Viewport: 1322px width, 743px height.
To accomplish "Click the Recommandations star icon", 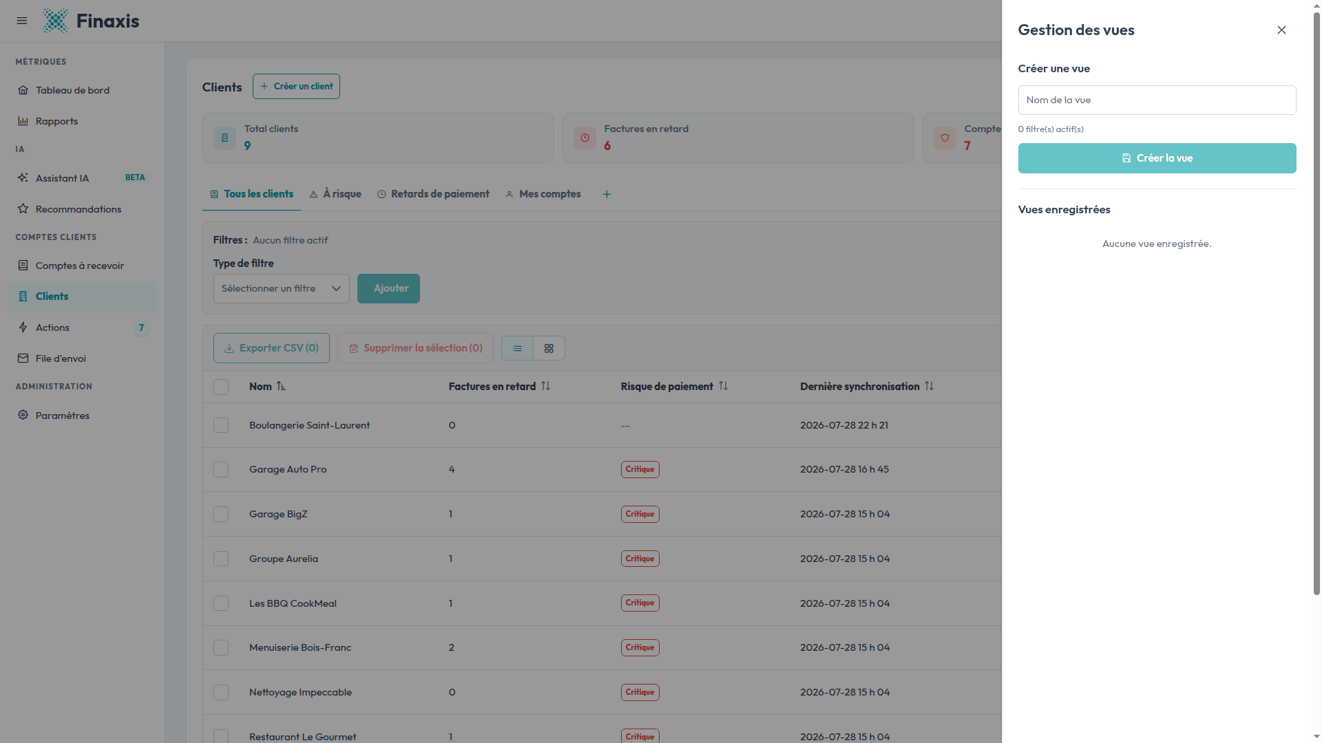I will [x=23, y=208].
